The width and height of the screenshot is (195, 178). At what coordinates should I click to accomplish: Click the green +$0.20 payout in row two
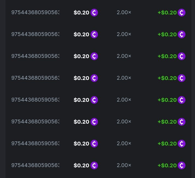[x=167, y=34]
